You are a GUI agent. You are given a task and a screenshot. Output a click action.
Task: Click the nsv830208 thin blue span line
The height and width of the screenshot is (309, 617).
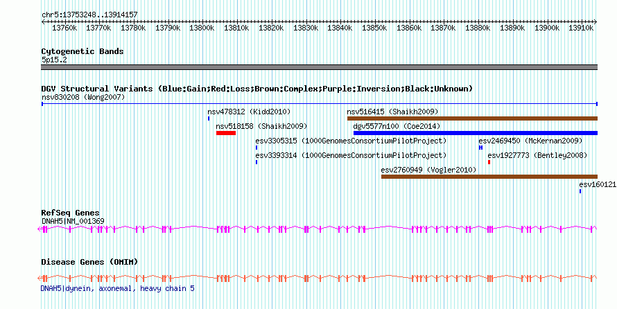320,104
